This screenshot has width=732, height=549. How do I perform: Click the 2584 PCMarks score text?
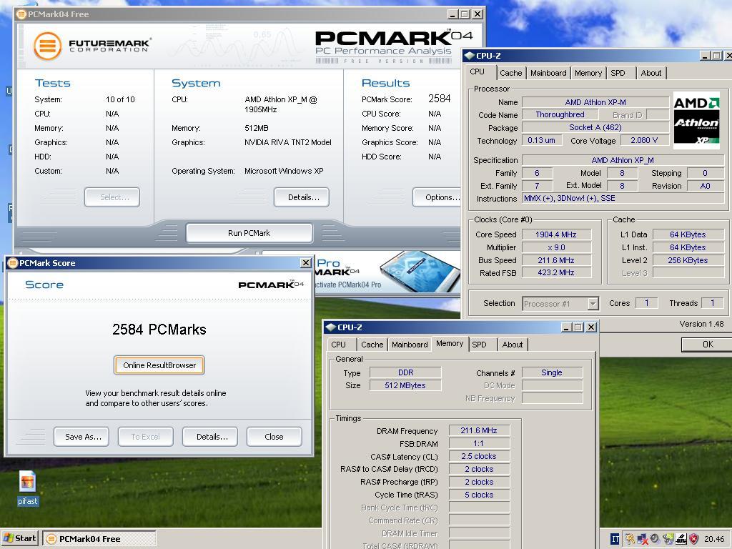(159, 330)
